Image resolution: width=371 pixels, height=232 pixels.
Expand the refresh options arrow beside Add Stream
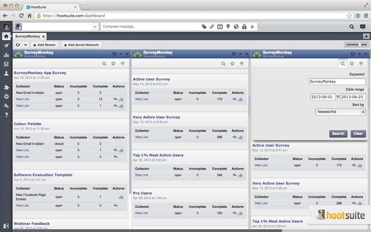[x=26, y=45]
